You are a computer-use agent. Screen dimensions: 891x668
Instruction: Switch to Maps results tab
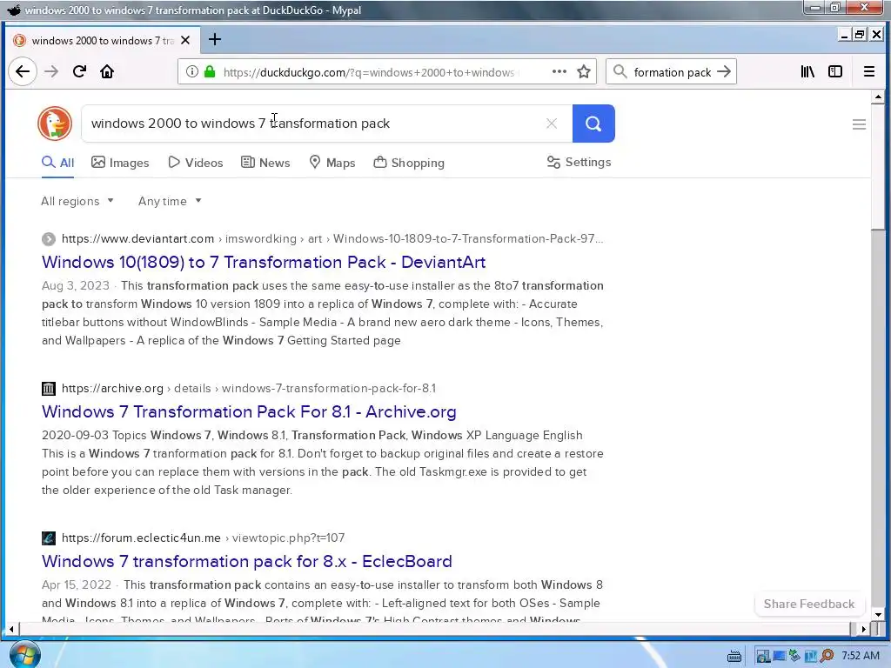[x=332, y=163]
